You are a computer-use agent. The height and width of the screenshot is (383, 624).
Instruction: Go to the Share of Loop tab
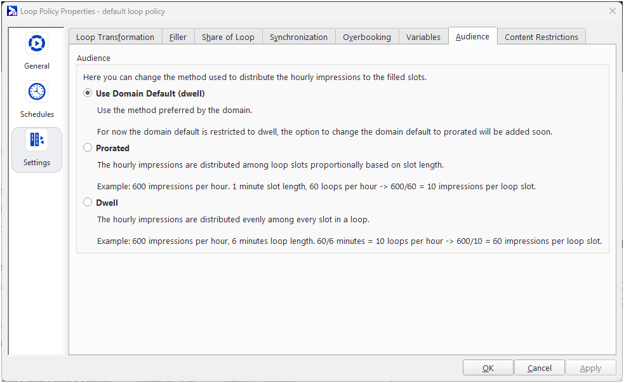[228, 37]
